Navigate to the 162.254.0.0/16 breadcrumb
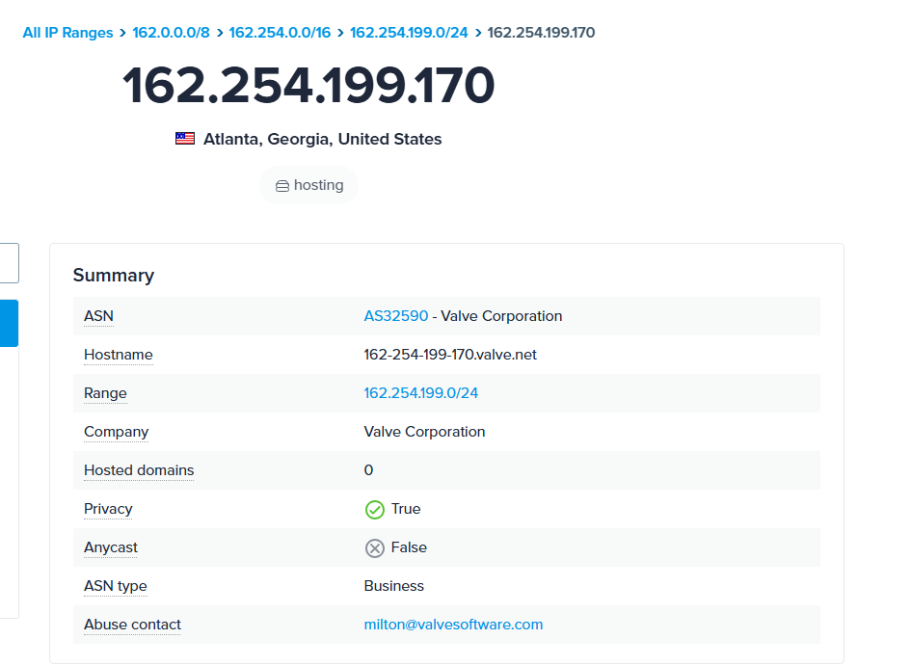911x666 pixels. [x=280, y=33]
